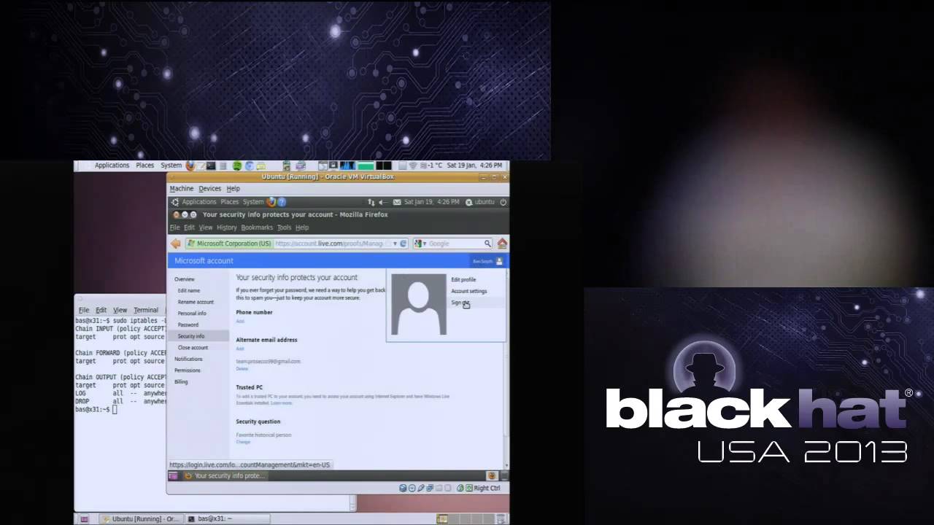Open the host Applications menu
The width and height of the screenshot is (934, 525).
[x=112, y=166]
